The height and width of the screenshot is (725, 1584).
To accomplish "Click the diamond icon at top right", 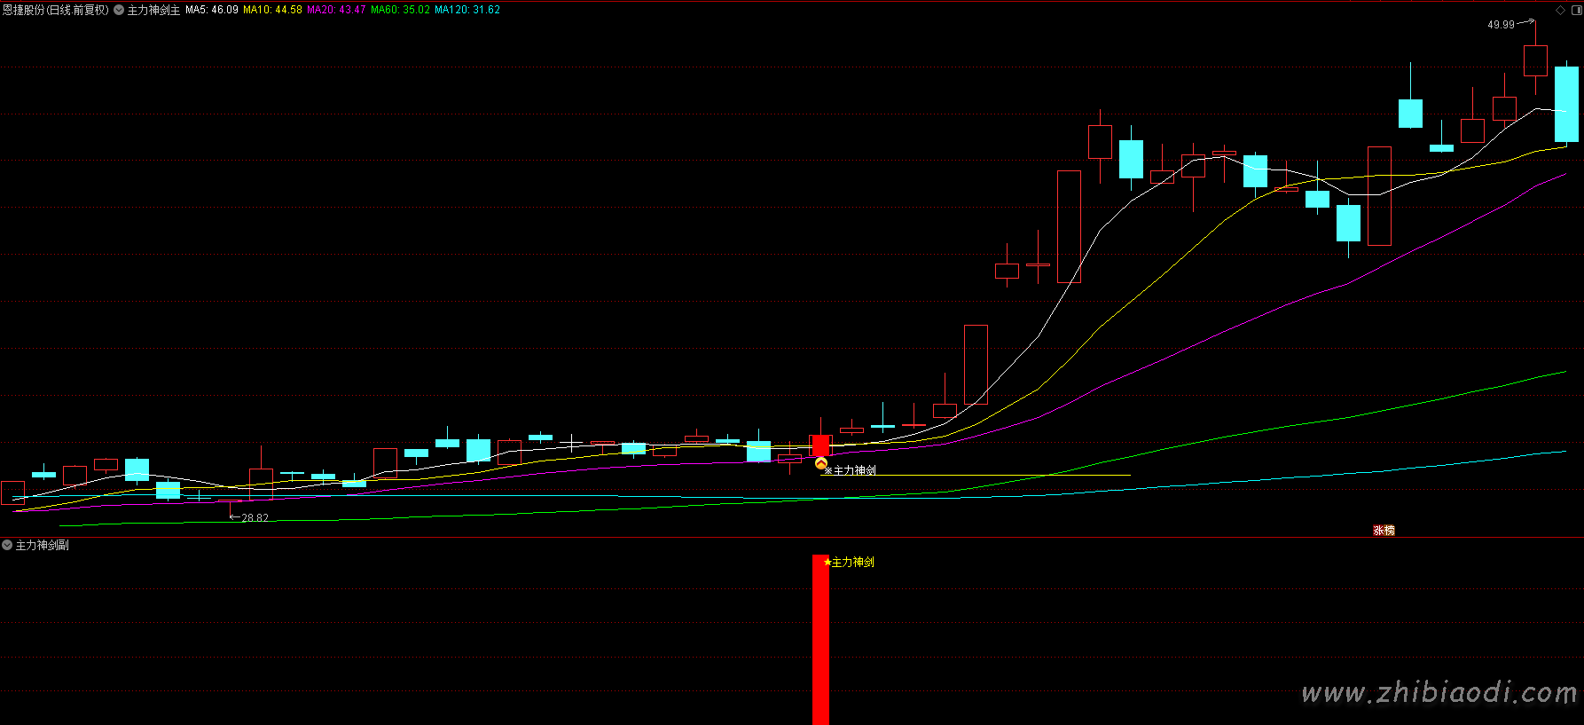I will coord(1561,10).
